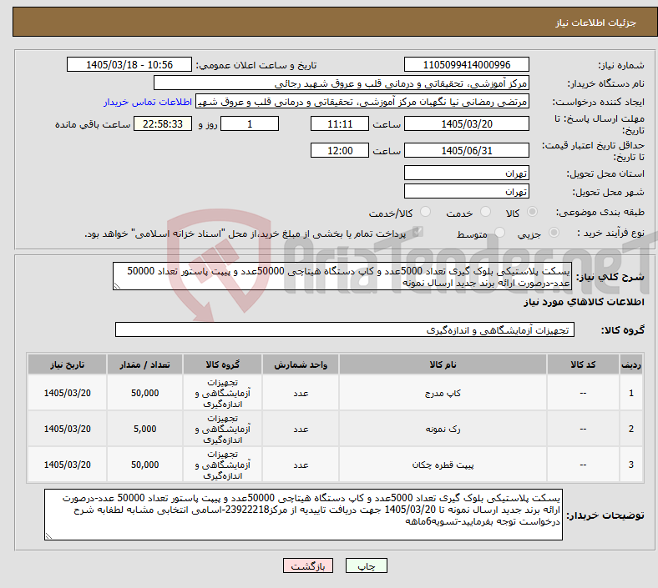The width and height of the screenshot is (658, 588).
Task: Click the چاپ print button
Action: [367, 565]
